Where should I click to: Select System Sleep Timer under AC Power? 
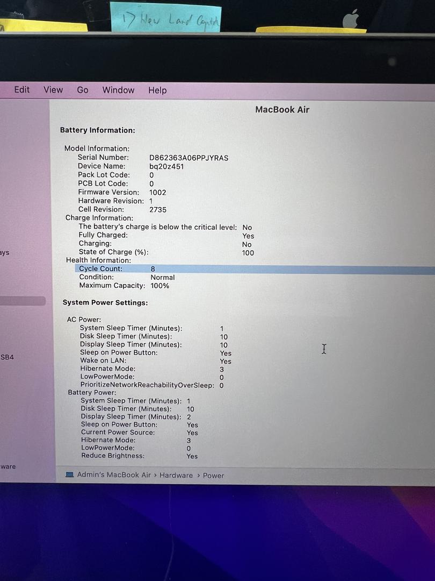[x=131, y=328]
